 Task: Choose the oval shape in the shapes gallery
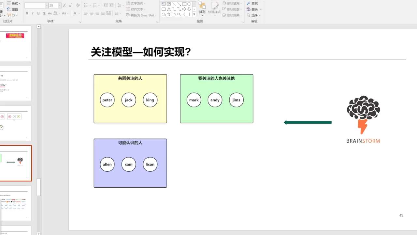pos(189,4)
